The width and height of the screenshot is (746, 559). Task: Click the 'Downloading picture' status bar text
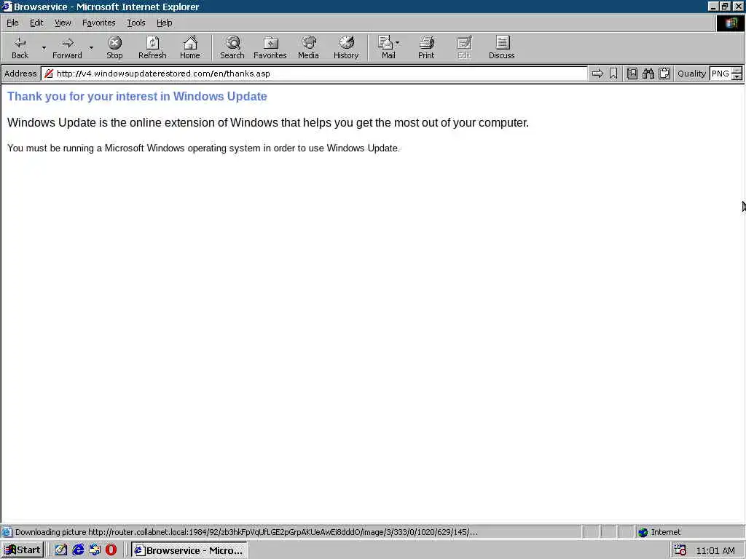coord(246,532)
